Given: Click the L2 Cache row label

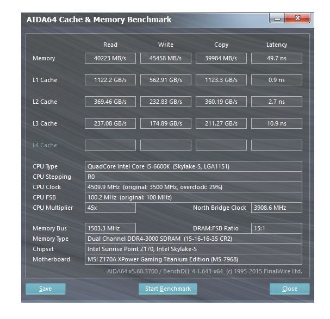Looking at the screenshot, I should 45,102.
